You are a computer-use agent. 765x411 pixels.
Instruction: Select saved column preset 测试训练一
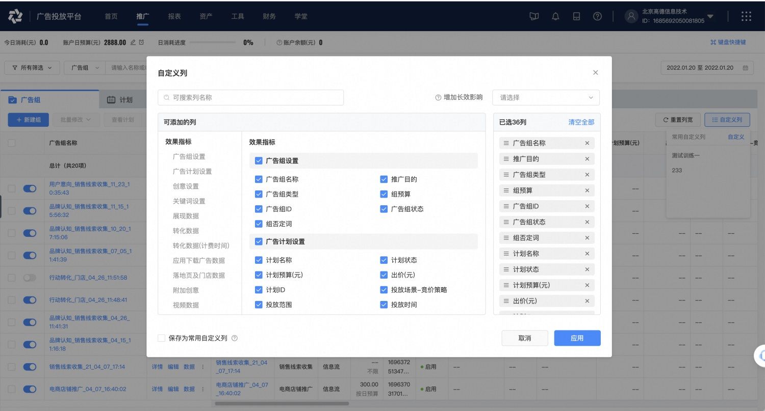coord(686,155)
